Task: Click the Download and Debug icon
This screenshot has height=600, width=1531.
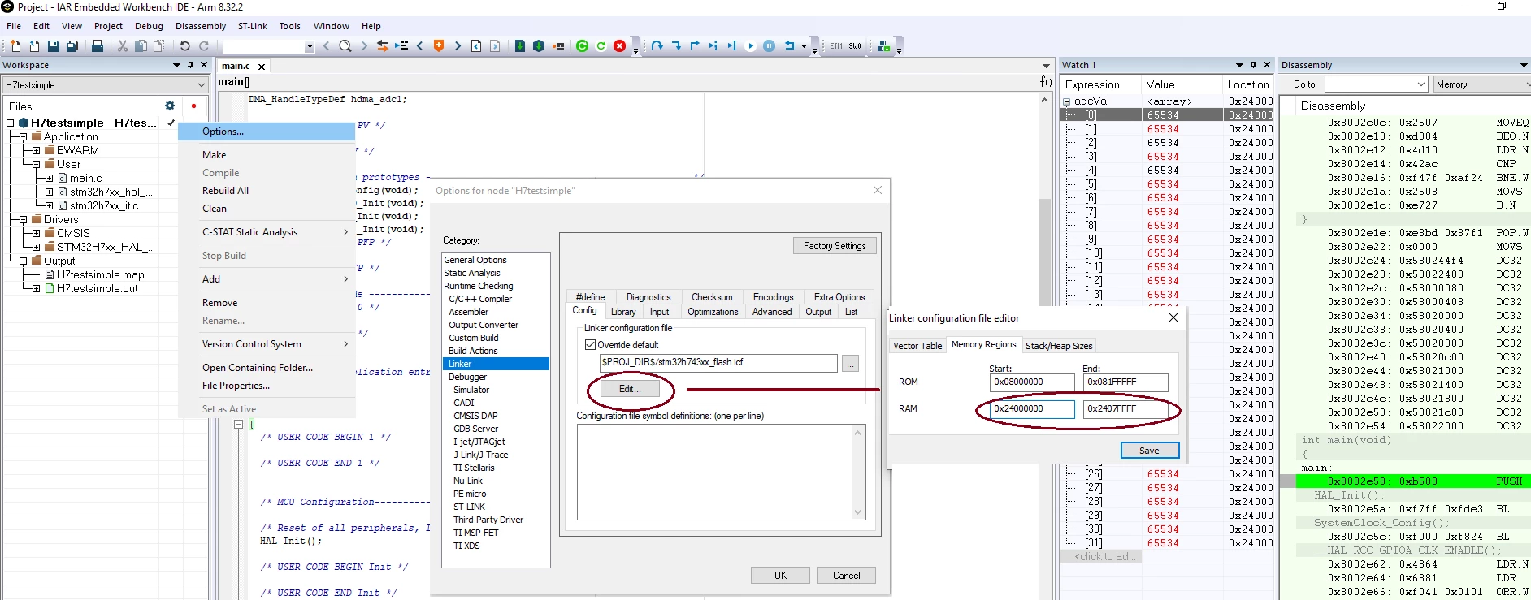Action: click(x=520, y=46)
